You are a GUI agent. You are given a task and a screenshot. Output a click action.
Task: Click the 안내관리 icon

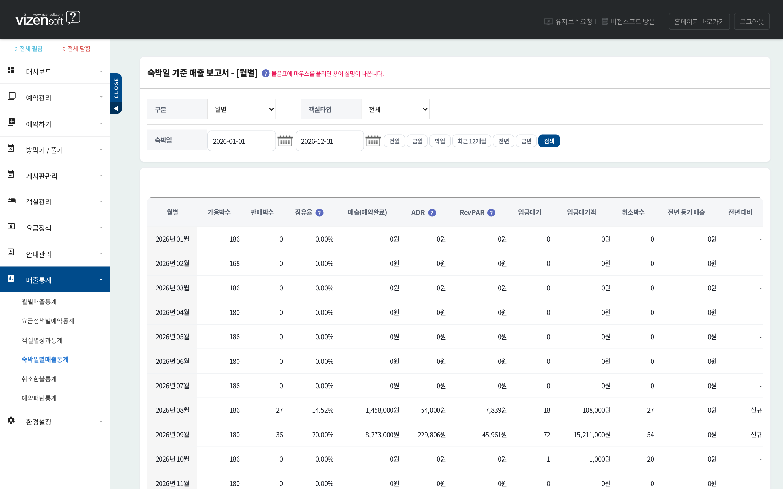click(11, 252)
